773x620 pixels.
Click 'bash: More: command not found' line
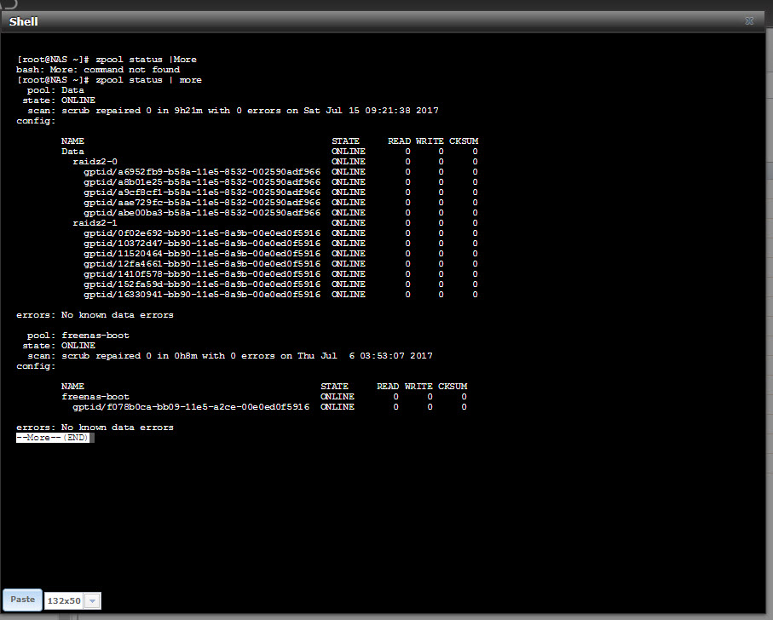click(98, 70)
